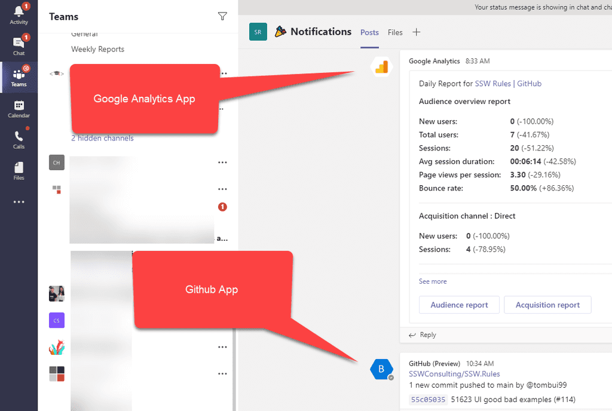
Task: Click the SR team avatar beside Notifications
Action: [258, 32]
